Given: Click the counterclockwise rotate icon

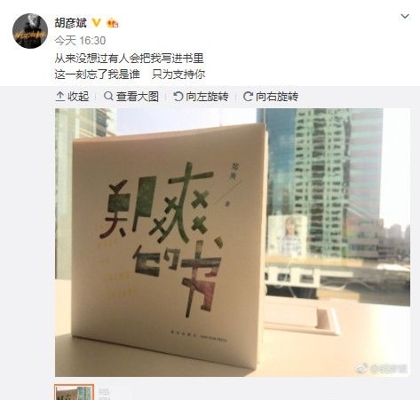Looking at the screenshot, I should [x=178, y=97].
